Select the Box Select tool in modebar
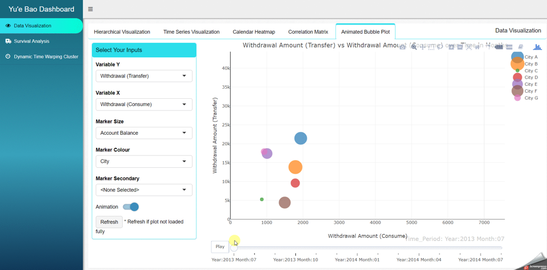 [431, 47]
